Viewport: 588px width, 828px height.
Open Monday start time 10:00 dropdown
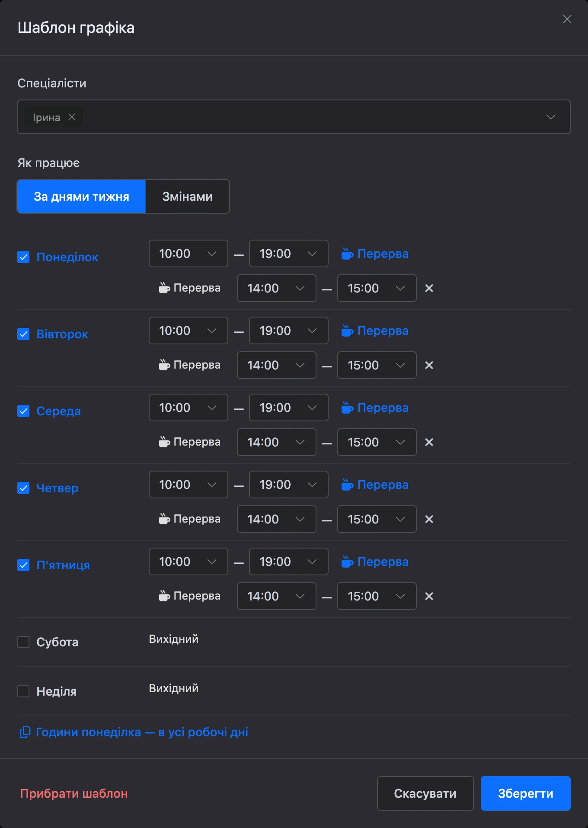tap(189, 254)
